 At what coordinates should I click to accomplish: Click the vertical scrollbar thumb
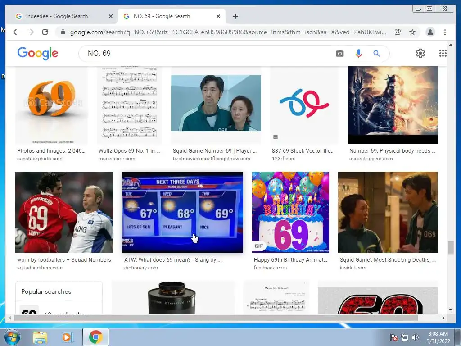pyautogui.click(x=451, y=247)
